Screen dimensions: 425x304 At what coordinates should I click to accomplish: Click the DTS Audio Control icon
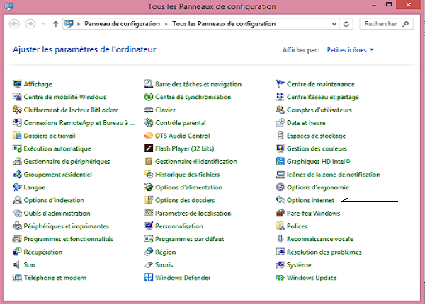[x=149, y=136]
